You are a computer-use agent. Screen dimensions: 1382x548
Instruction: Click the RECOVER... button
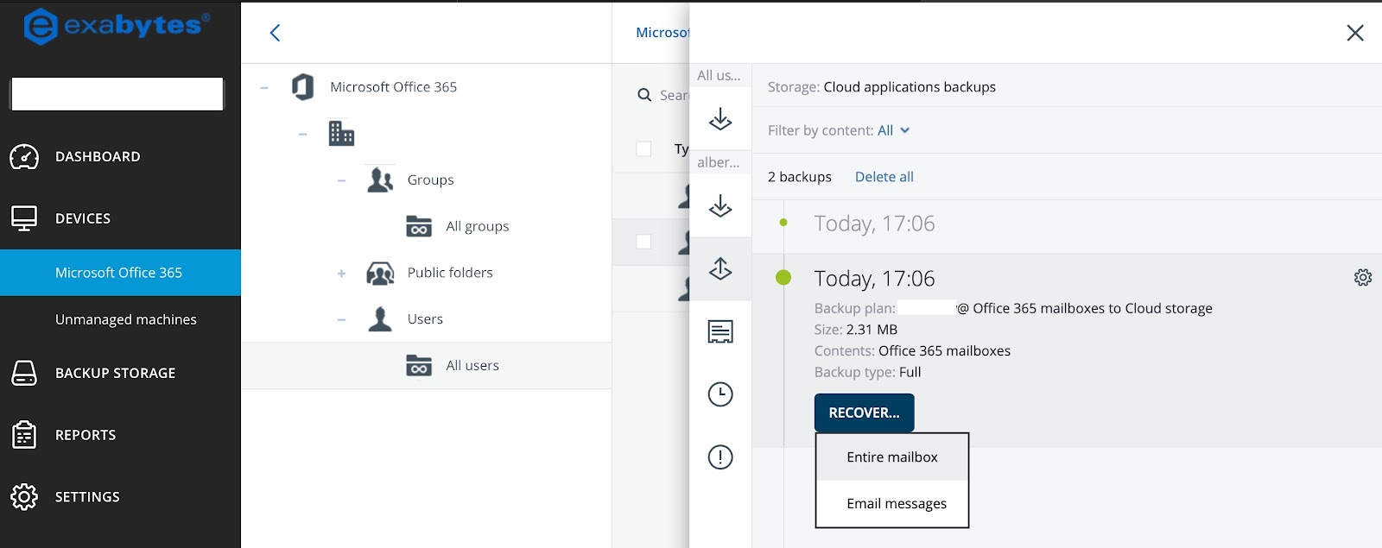click(864, 413)
